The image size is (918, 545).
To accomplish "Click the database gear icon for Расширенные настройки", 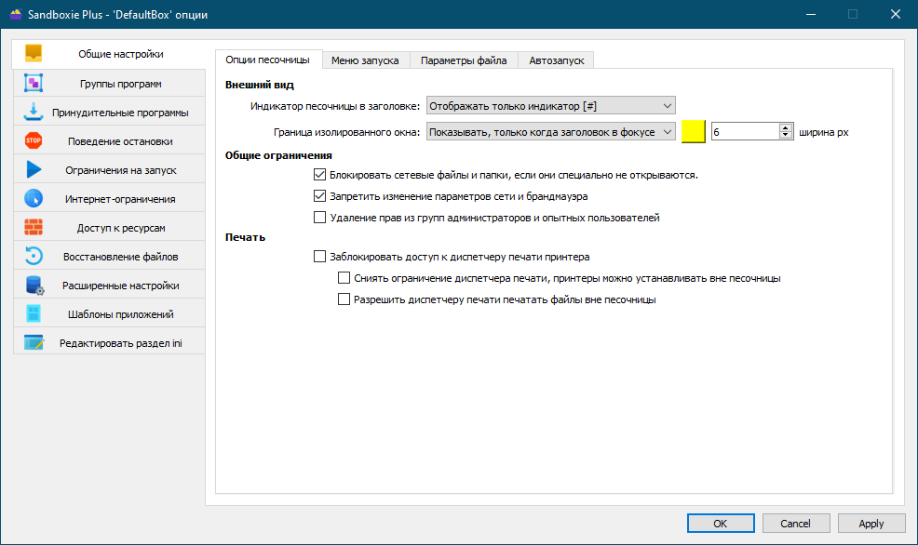I will pos(34,285).
